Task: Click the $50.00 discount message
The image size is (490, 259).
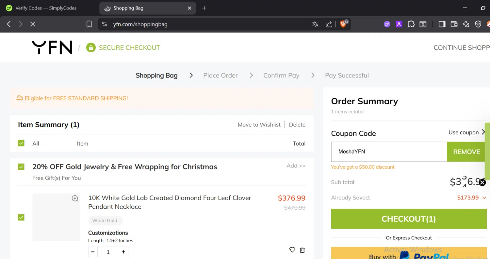Action: coord(363,167)
